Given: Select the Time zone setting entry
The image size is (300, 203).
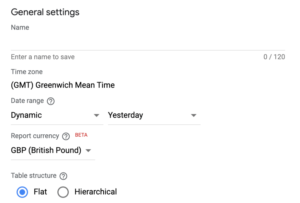Looking at the screenshot, I should click(x=26, y=72).
